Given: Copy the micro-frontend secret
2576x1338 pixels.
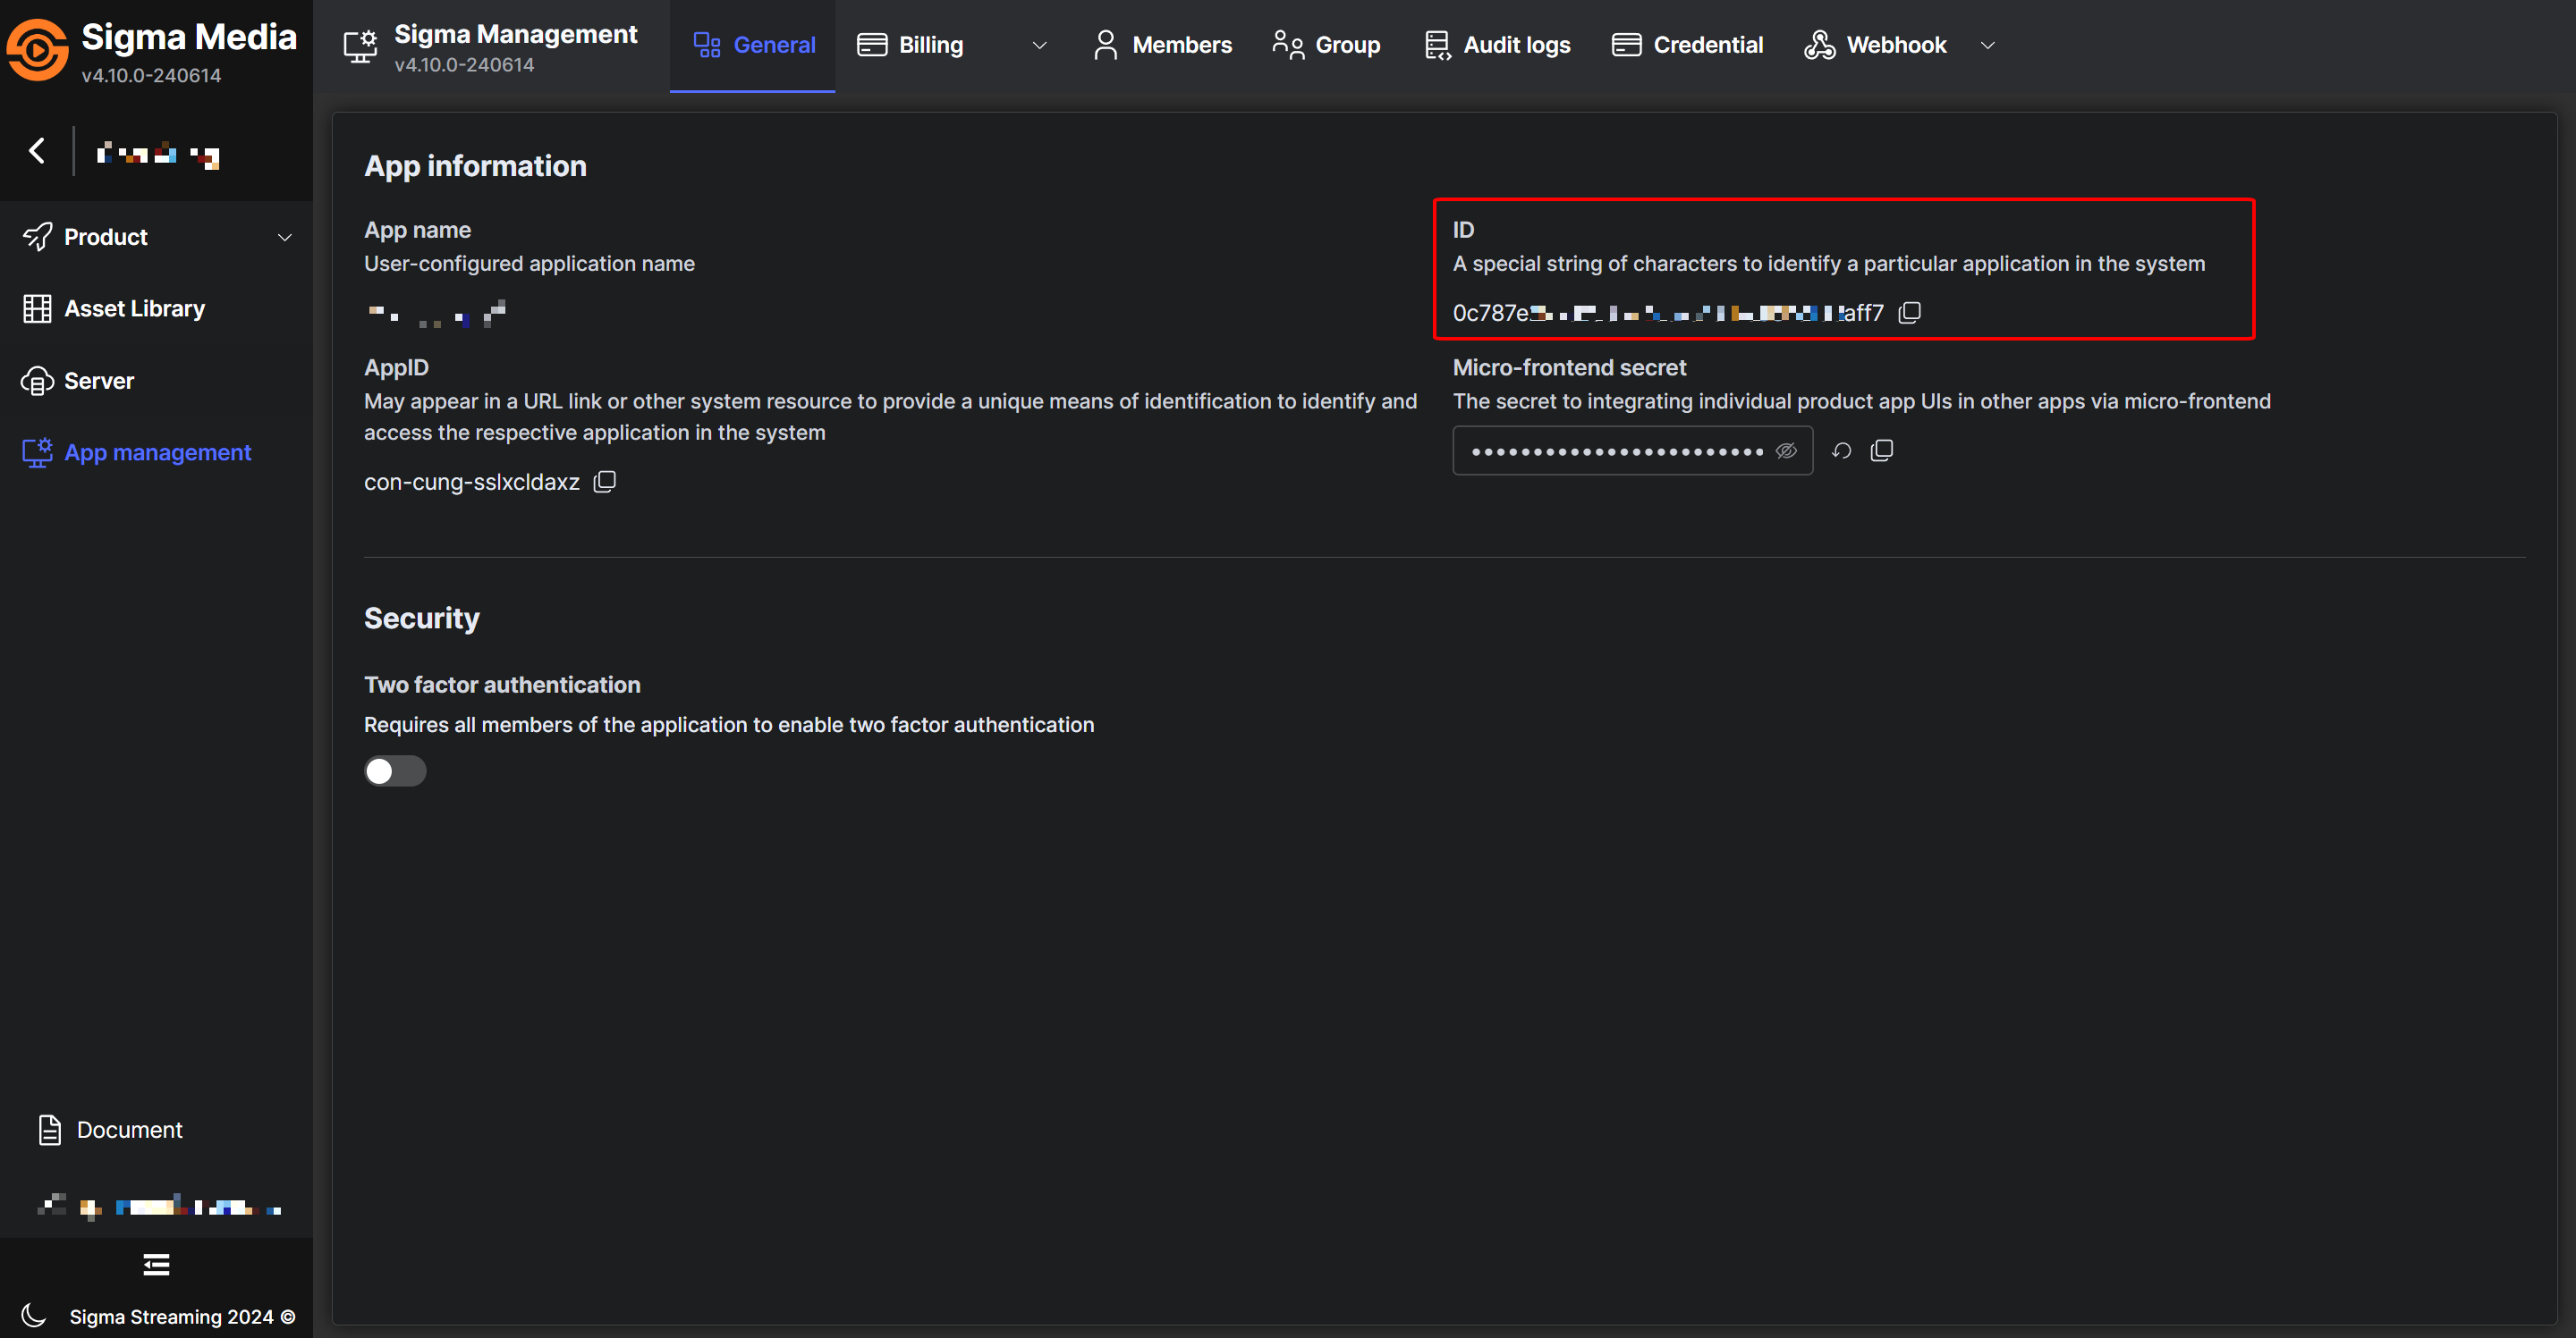Looking at the screenshot, I should click(1882, 450).
